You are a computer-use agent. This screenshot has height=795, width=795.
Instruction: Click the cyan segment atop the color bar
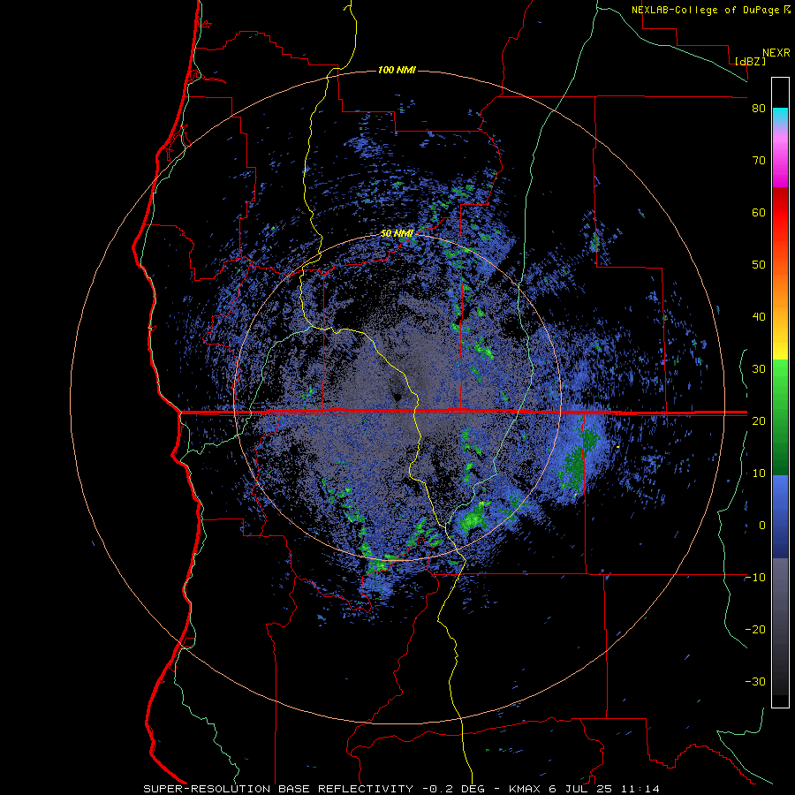(x=780, y=117)
